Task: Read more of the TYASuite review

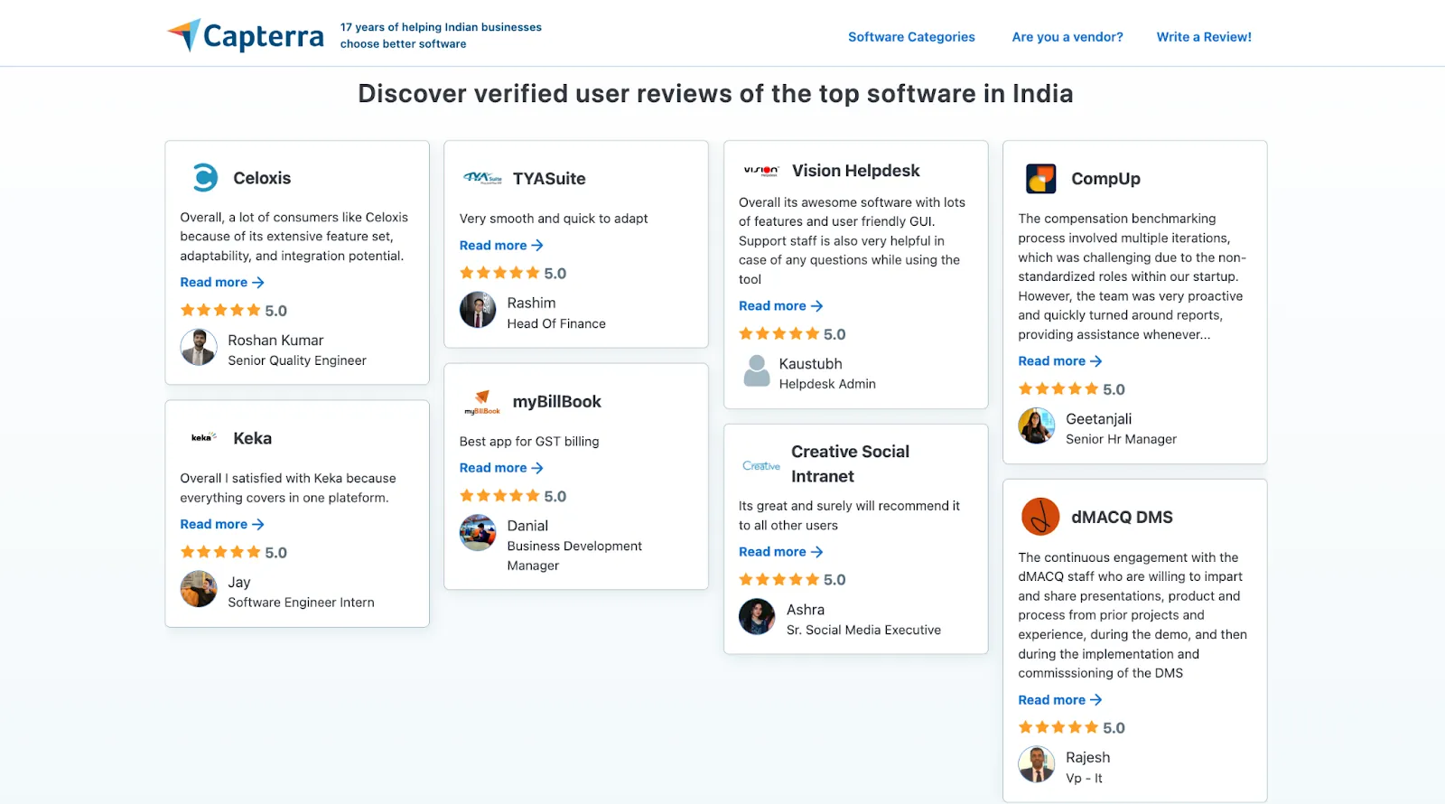Action: [x=501, y=245]
